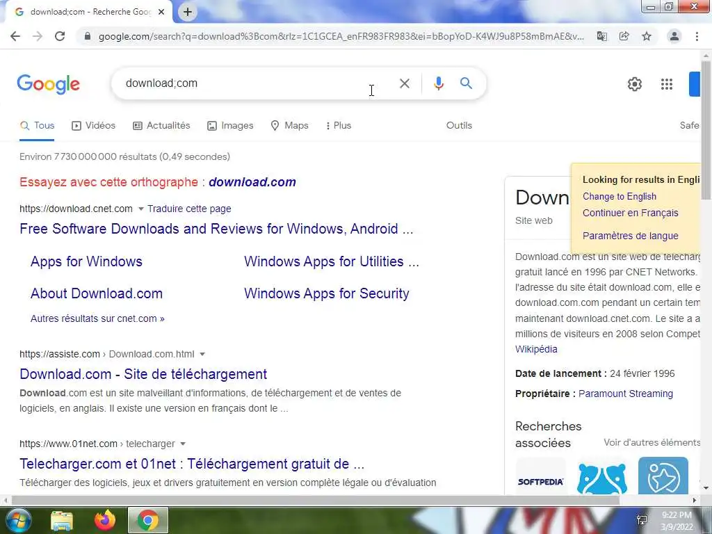This screenshot has width=712, height=534.
Task: Click the address bar URL
Action: coord(341,36)
